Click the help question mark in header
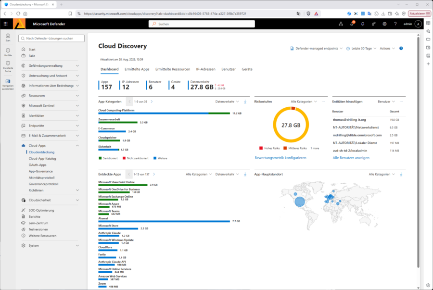The height and width of the screenshot is (290, 433). 395,24
